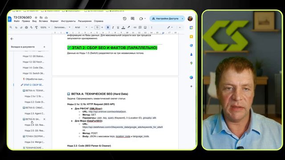Close the document outline with back arrow
The width and height of the screenshot is (285, 160).
[x=12, y=39]
